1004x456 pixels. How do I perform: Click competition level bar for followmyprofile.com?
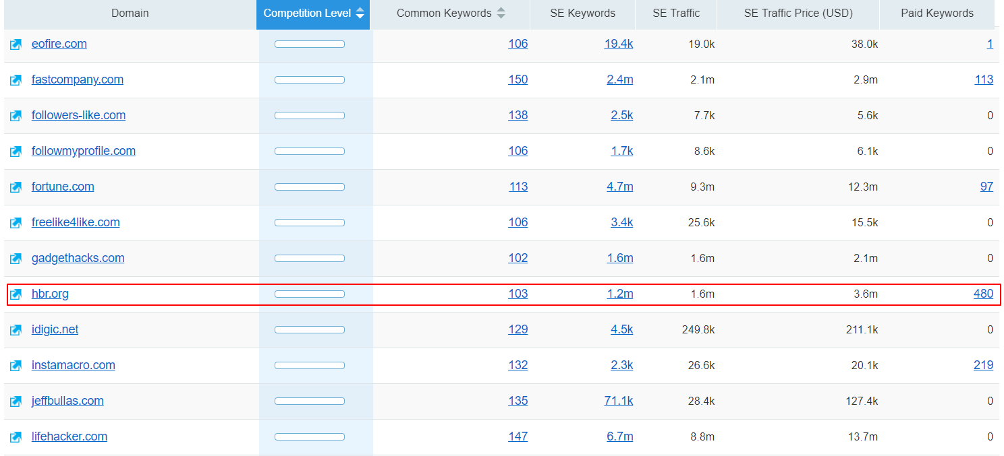[309, 151]
